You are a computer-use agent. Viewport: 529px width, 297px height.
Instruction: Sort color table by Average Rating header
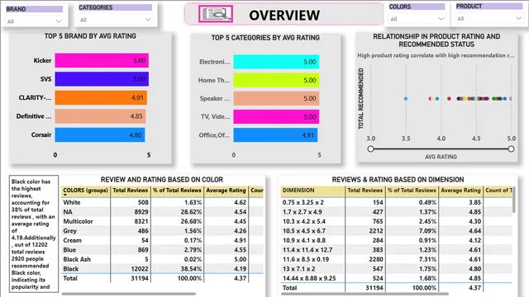(x=226, y=191)
